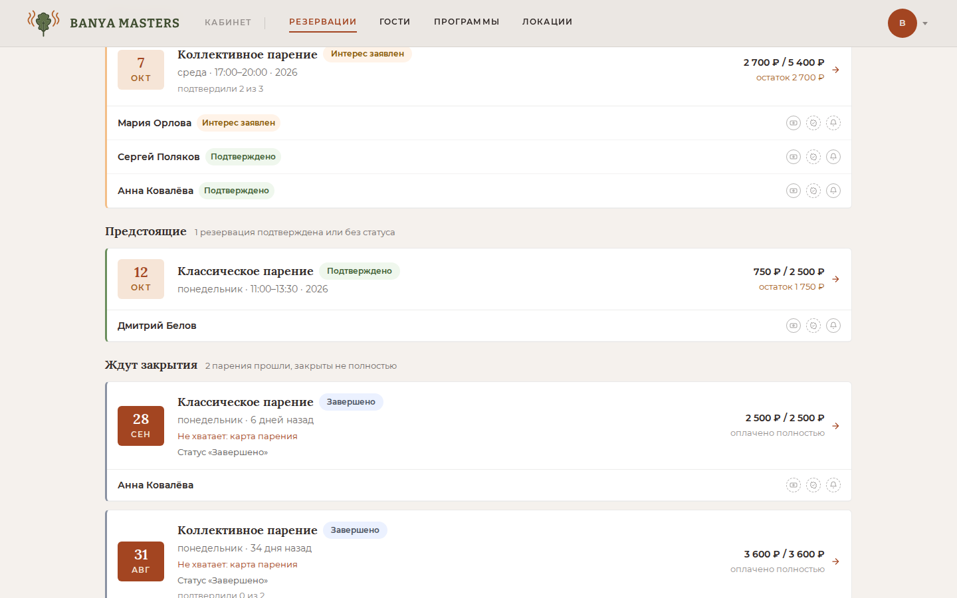This screenshot has height=598, width=957.
Task: Open the Гости section
Action: [395, 22]
